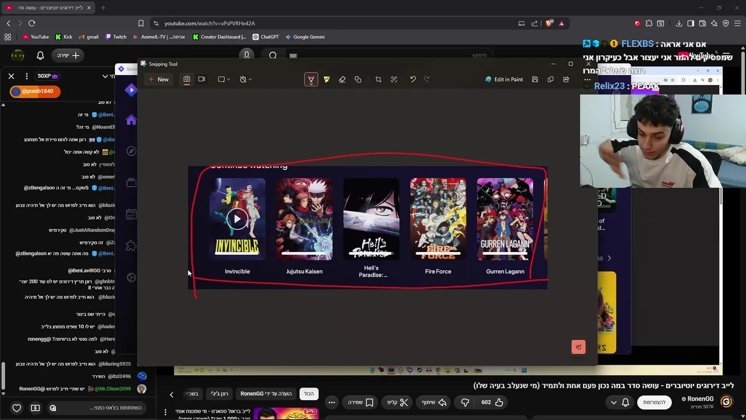Open the RonenGG channel name link
The image size is (746, 420).
point(701,399)
